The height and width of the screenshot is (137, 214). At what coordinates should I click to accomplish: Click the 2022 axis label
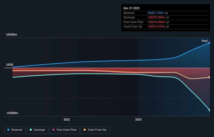(x=67, y=119)
